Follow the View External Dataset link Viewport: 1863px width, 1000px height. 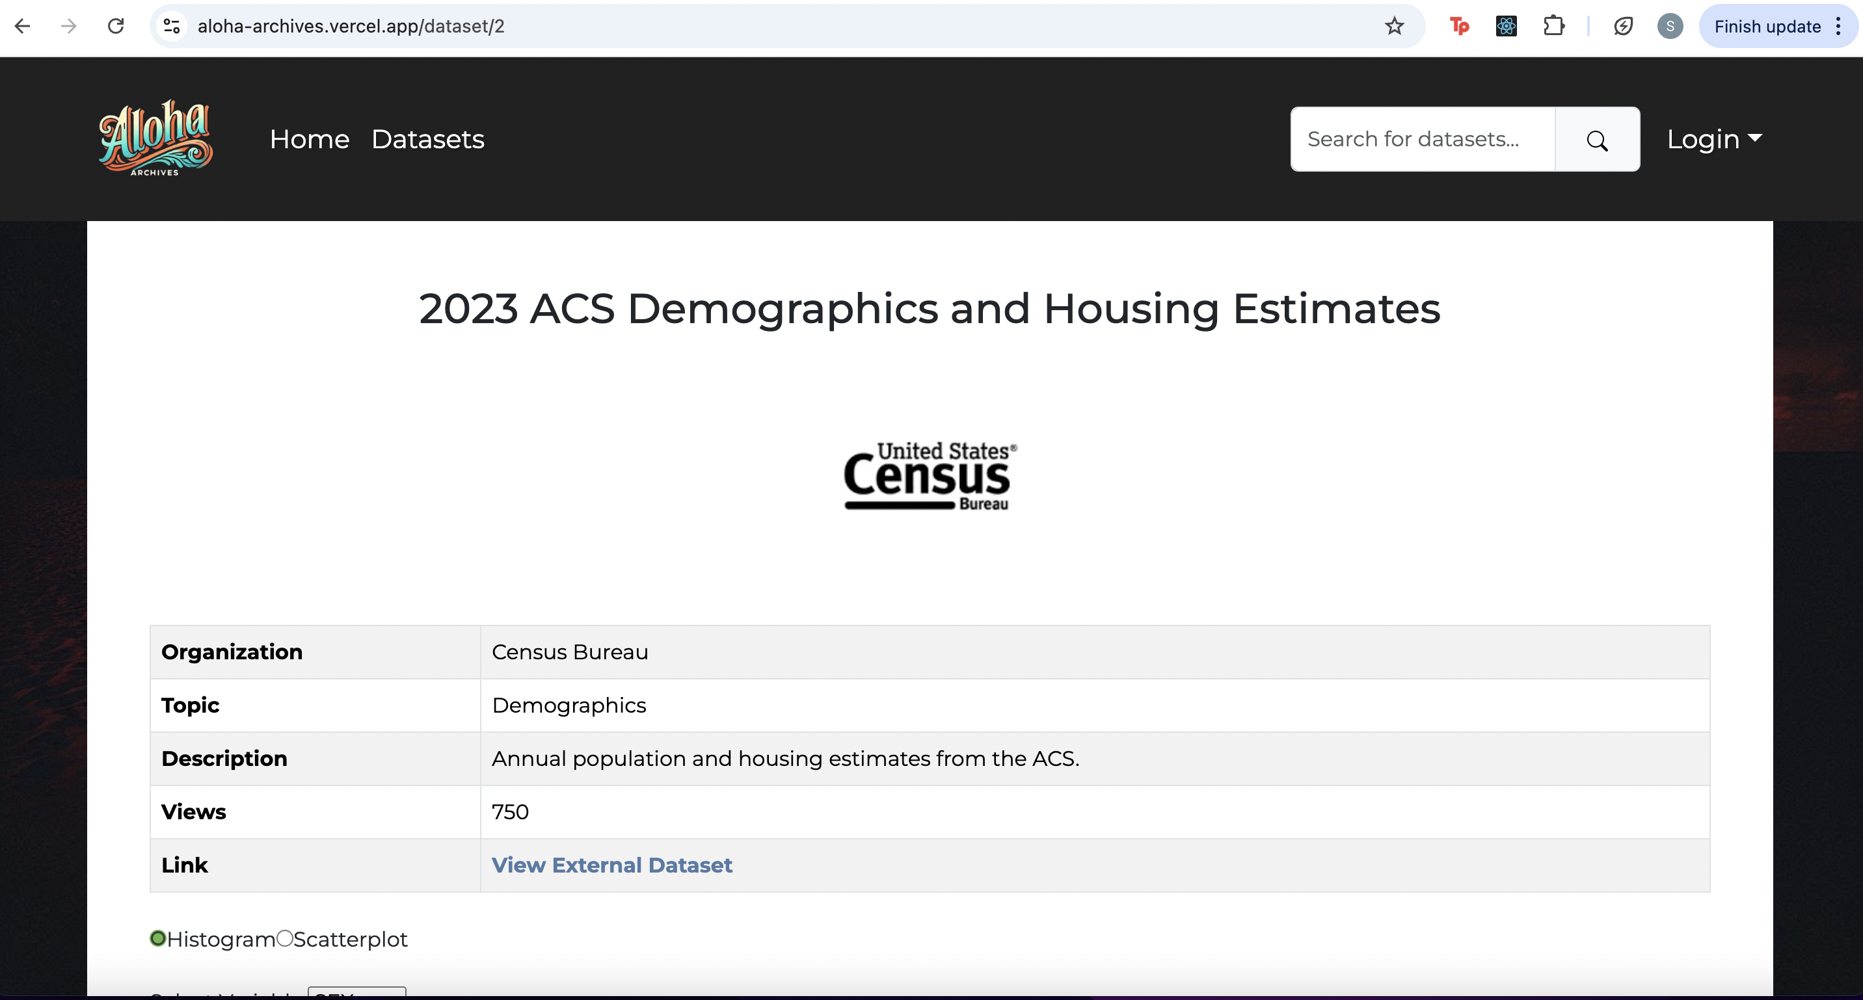(612, 865)
